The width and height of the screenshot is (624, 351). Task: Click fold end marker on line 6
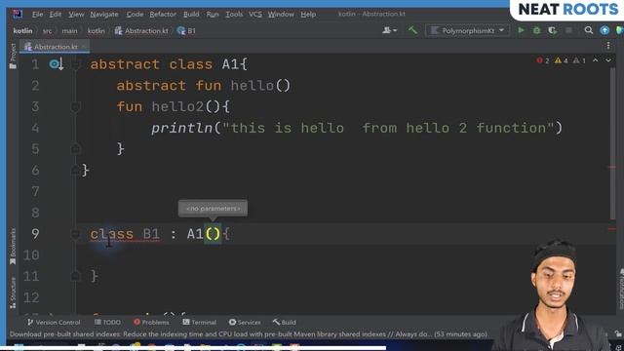[76, 171]
